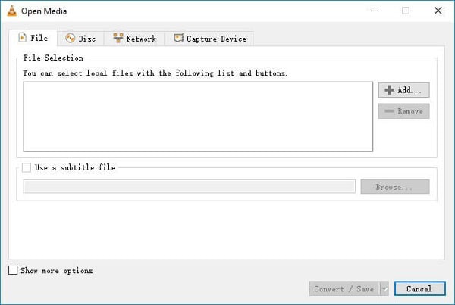Switch to the Disc tab
Screen dimensions: 455x305
[80, 39]
